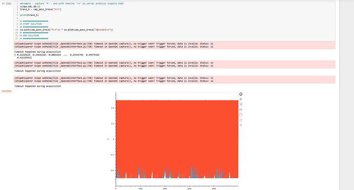Click the first ChipWhisperer warning message

coord(113,44)
